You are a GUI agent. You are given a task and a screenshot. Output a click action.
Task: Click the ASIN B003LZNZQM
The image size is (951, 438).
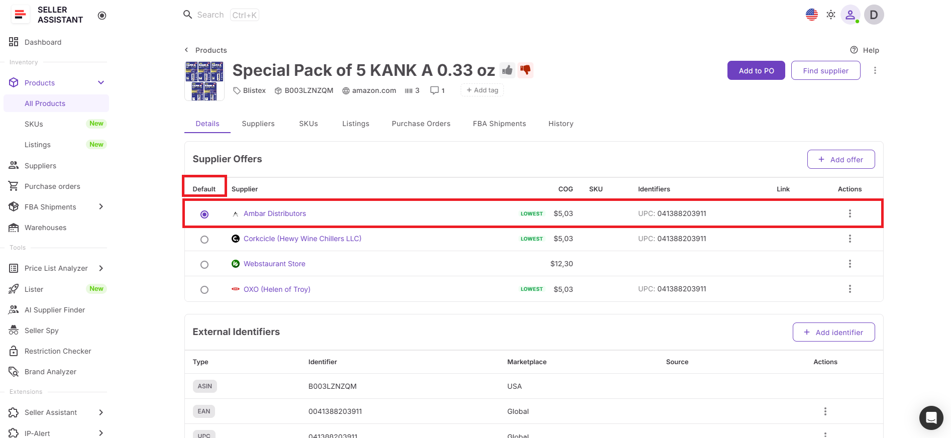[304, 90]
